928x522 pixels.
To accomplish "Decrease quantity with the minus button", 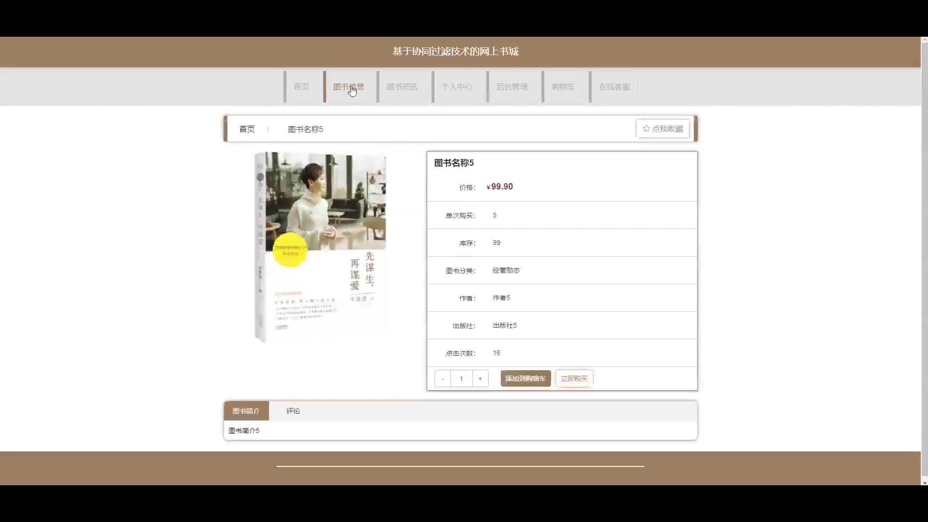I will (443, 378).
